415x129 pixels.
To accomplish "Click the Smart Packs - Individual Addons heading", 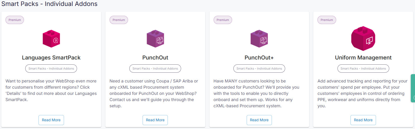I will pos(49,4).
